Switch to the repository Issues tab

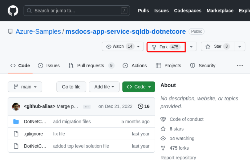point(49,65)
